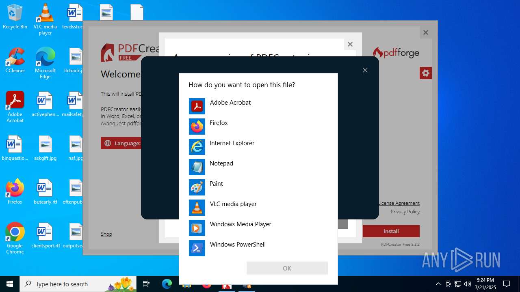Image resolution: width=520 pixels, height=292 pixels.
Task: Select the Microsoft Edge desktop shortcut
Action: [x=45, y=63]
